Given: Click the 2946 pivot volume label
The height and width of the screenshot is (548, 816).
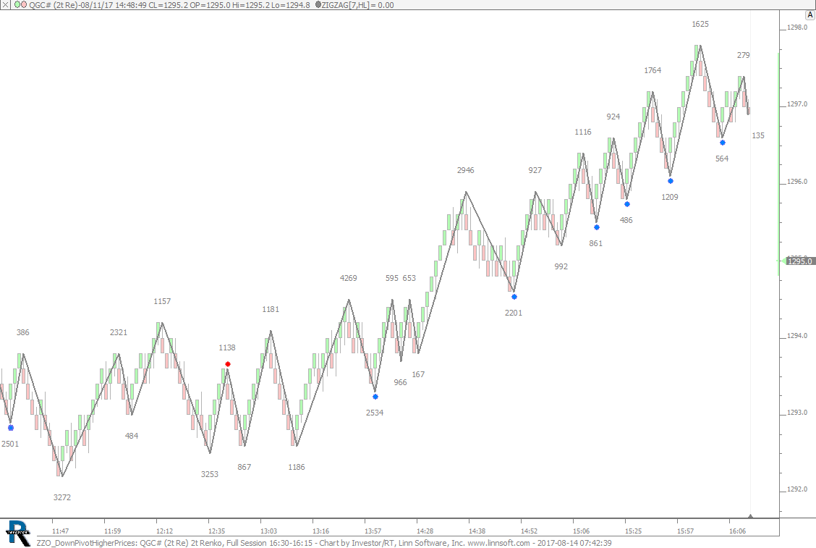Looking at the screenshot, I should (465, 170).
